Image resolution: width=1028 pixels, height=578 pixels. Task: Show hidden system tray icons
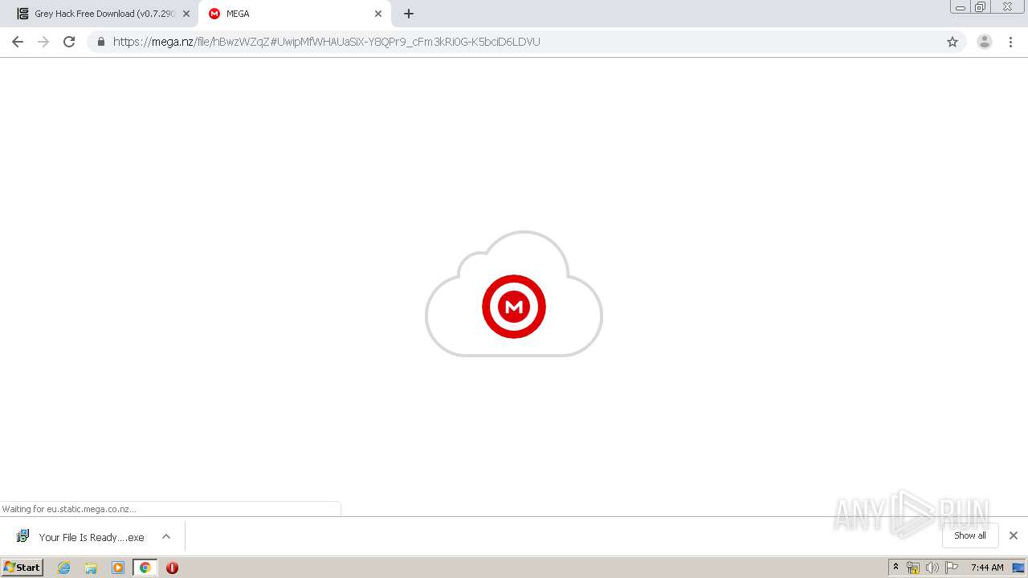coord(896,568)
